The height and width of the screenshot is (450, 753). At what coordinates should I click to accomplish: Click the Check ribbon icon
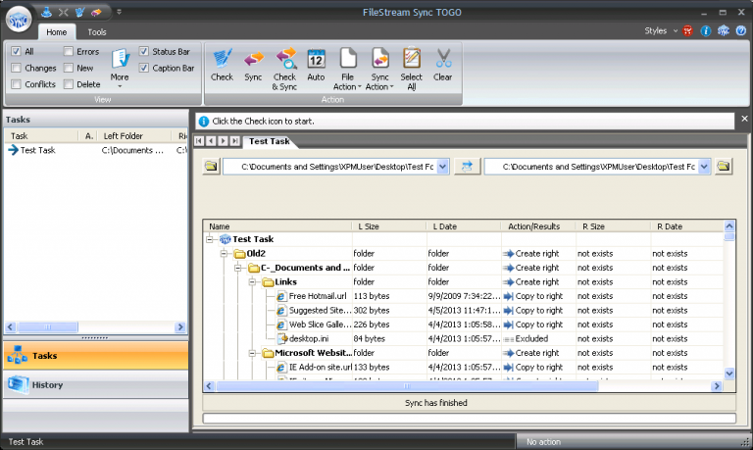point(222,66)
